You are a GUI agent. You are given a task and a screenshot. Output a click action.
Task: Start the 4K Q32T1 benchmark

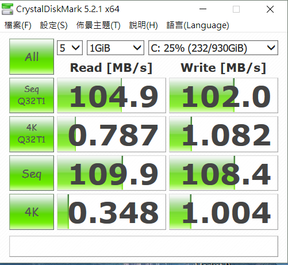point(32,134)
